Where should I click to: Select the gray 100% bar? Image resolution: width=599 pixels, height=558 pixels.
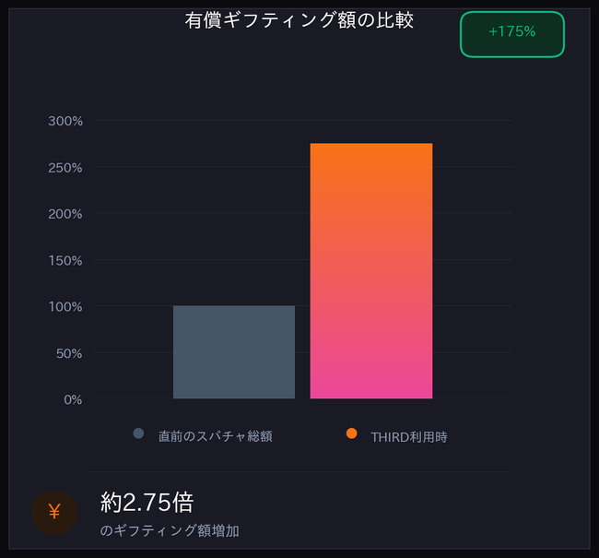pos(234,352)
